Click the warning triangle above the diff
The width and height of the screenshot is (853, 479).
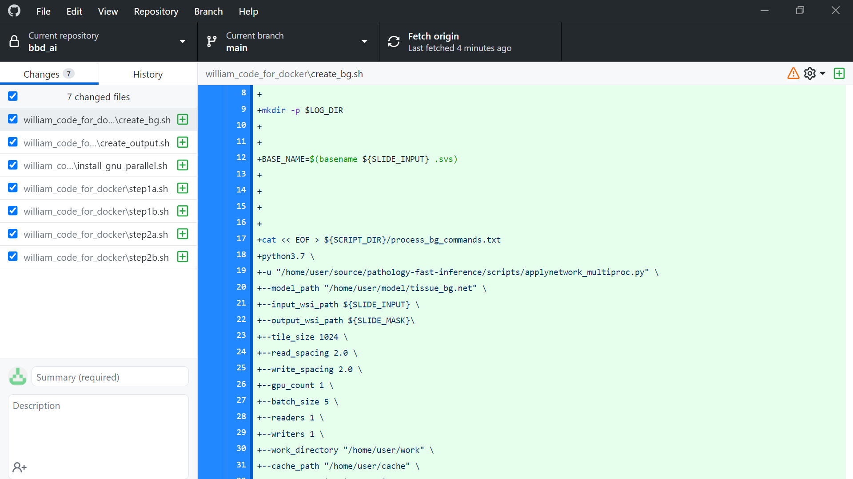pos(793,74)
